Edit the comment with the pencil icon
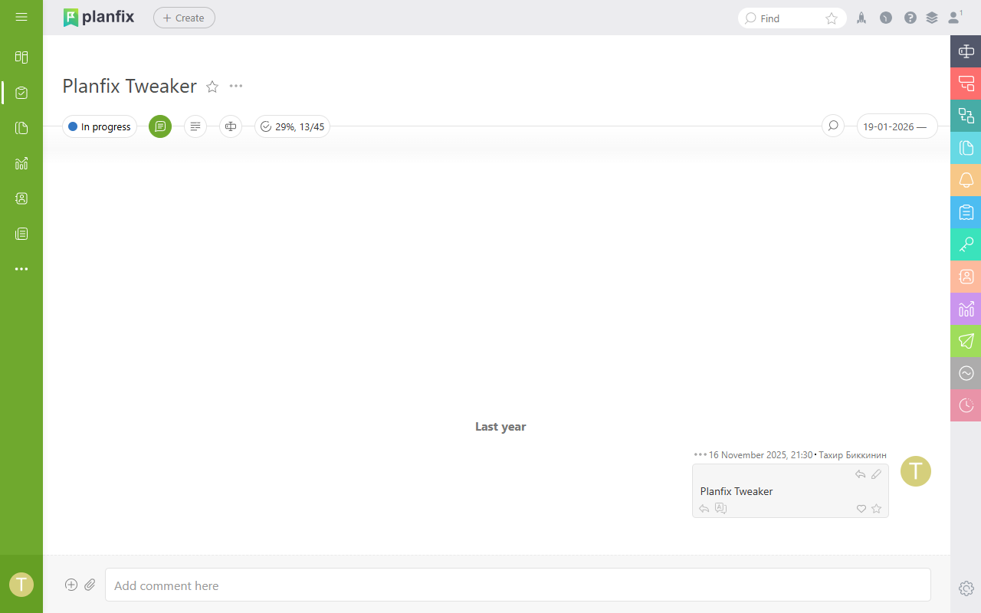Image resolution: width=981 pixels, height=613 pixels. pyautogui.click(x=877, y=474)
